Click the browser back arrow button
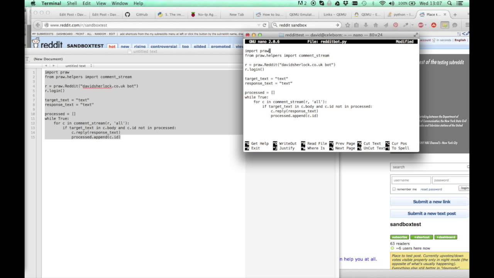Screen dimensions: 494x278 click(37, 25)
